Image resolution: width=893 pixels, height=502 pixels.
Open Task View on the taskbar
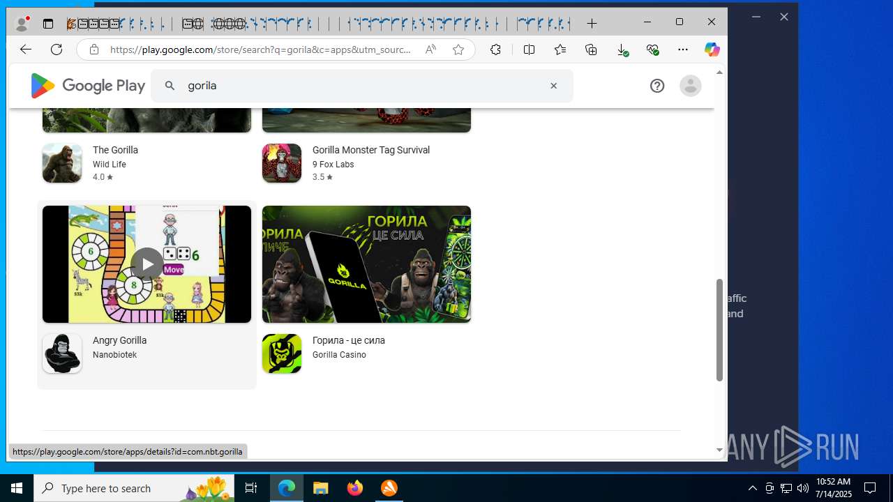[x=251, y=488]
